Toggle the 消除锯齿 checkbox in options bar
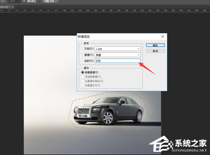210x155 pixels. click(x=24, y=1)
